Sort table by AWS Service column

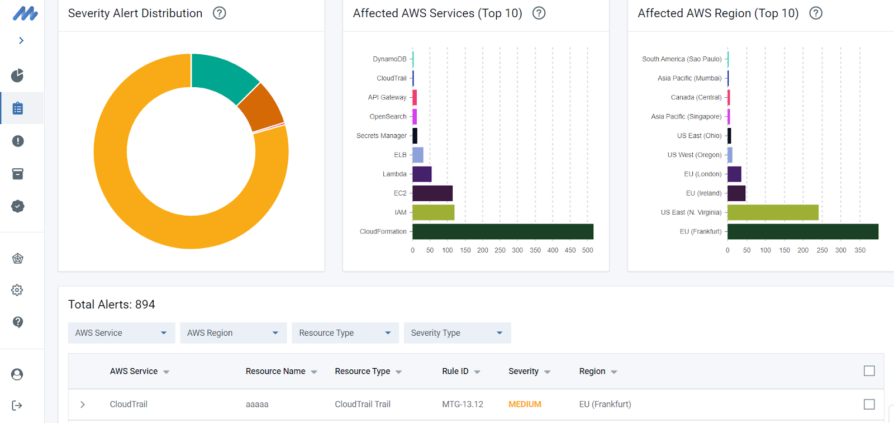click(139, 371)
